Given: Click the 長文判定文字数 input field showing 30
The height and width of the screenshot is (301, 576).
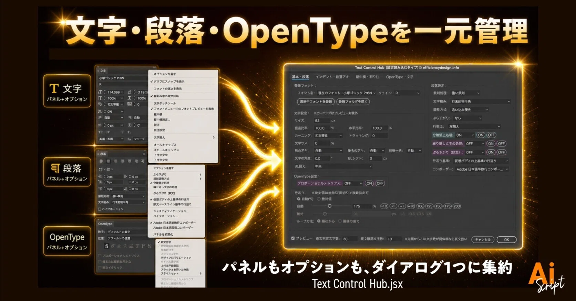Looking at the screenshot, I should pos(349,239).
